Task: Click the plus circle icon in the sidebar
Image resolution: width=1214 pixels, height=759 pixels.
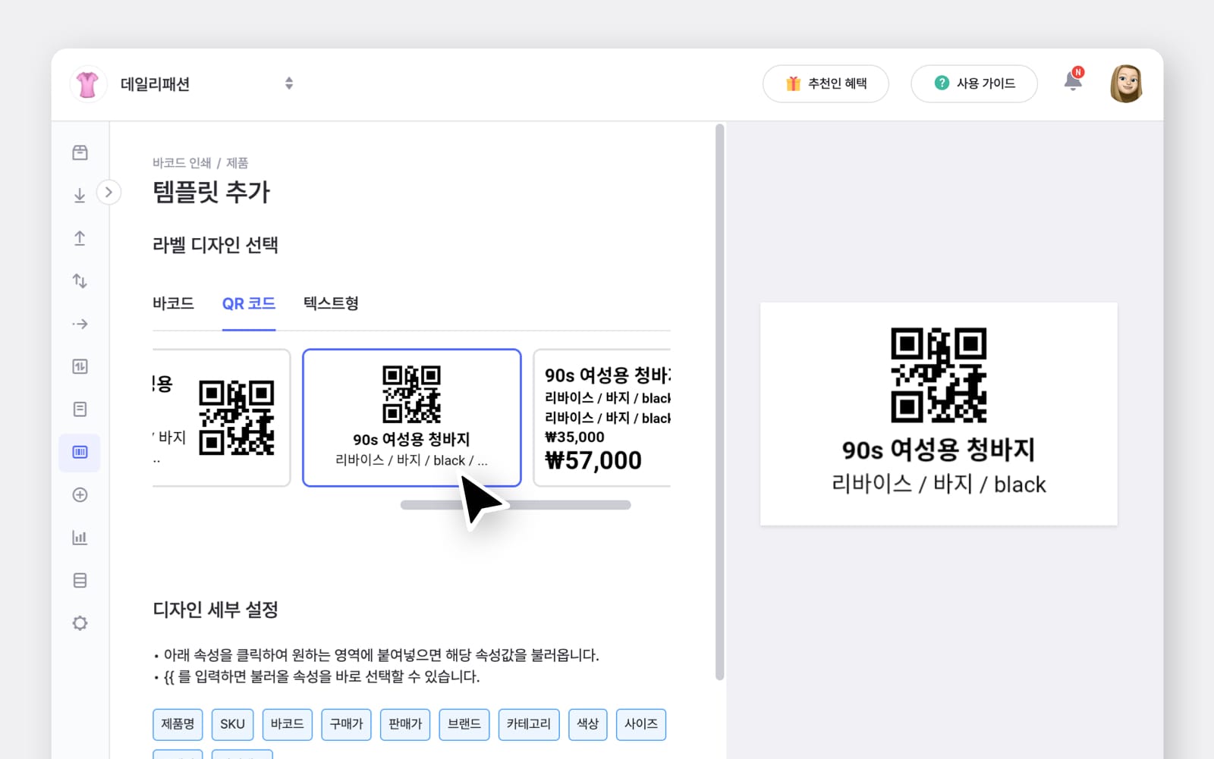Action: (80, 495)
